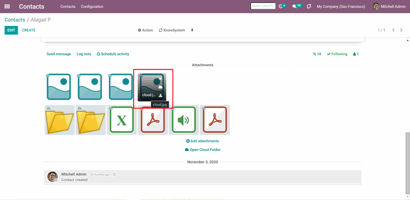Click Open Cloud Folder link
410x200 pixels.
click(x=202, y=150)
